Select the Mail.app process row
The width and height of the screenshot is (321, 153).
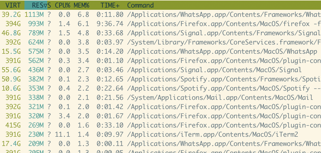160,97
